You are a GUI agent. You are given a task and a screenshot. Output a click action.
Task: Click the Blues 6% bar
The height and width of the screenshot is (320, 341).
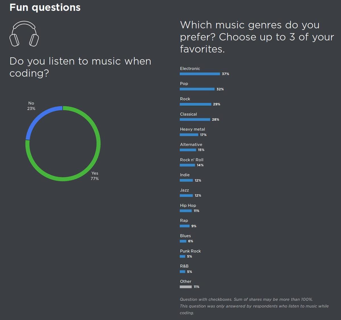pos(183,241)
